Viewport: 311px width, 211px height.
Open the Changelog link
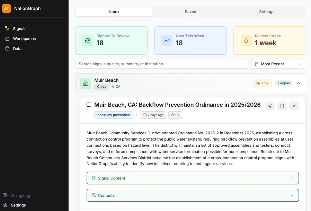pyautogui.click(x=20, y=195)
